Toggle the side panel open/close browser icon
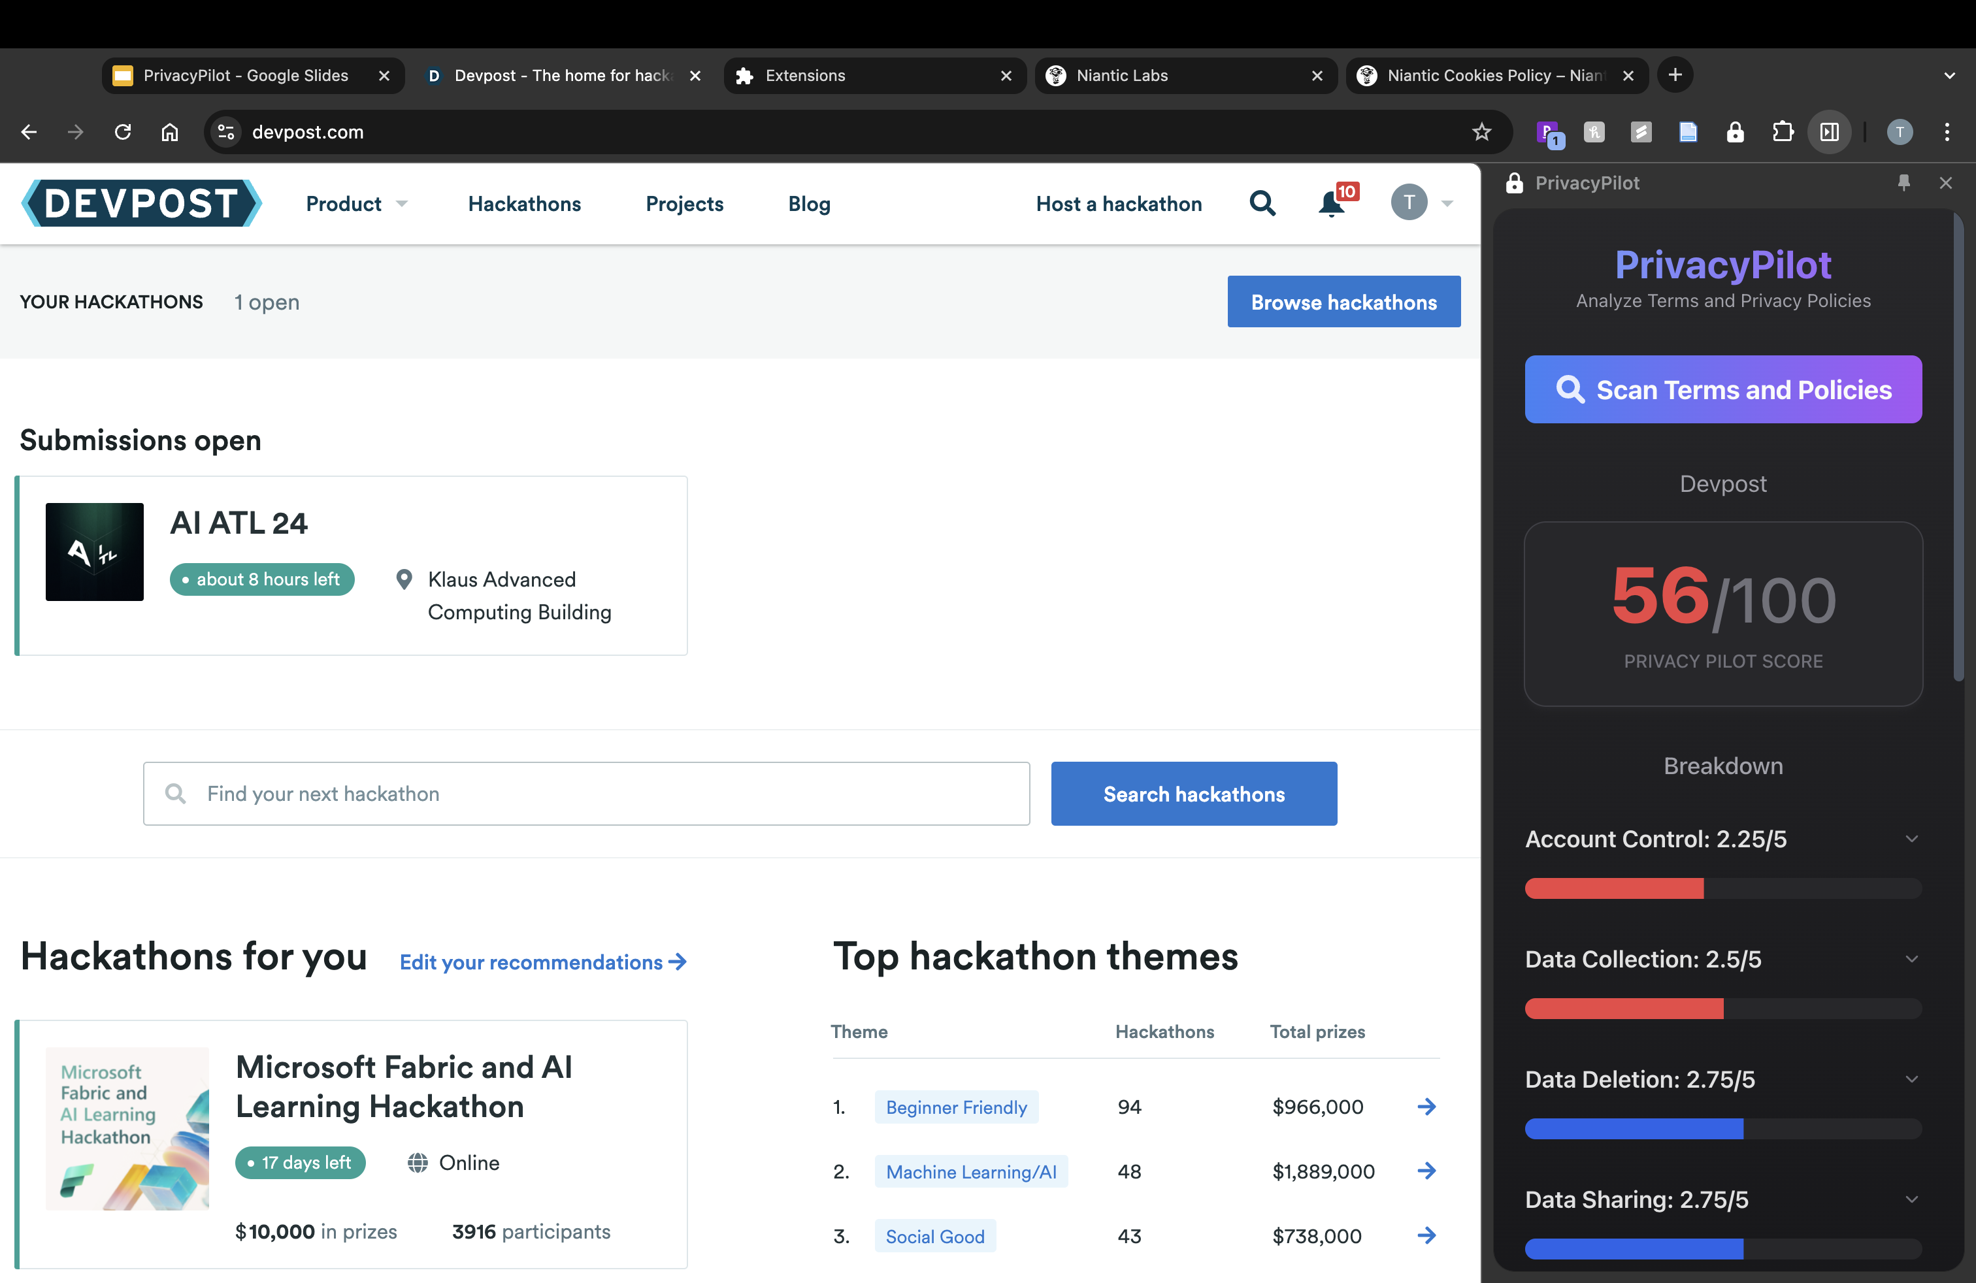This screenshot has width=1976, height=1283. pos(1829,132)
